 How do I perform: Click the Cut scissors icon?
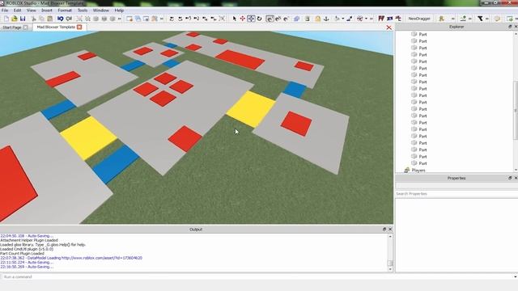click(x=34, y=19)
